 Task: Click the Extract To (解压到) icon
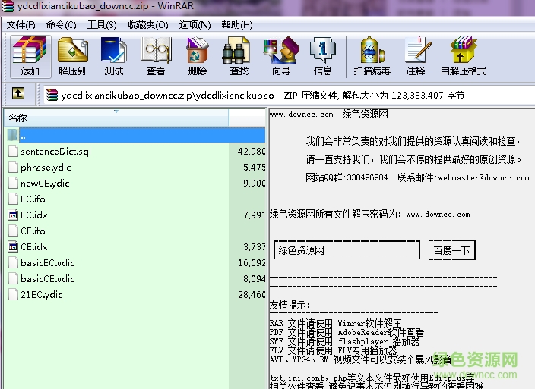[x=72, y=56]
